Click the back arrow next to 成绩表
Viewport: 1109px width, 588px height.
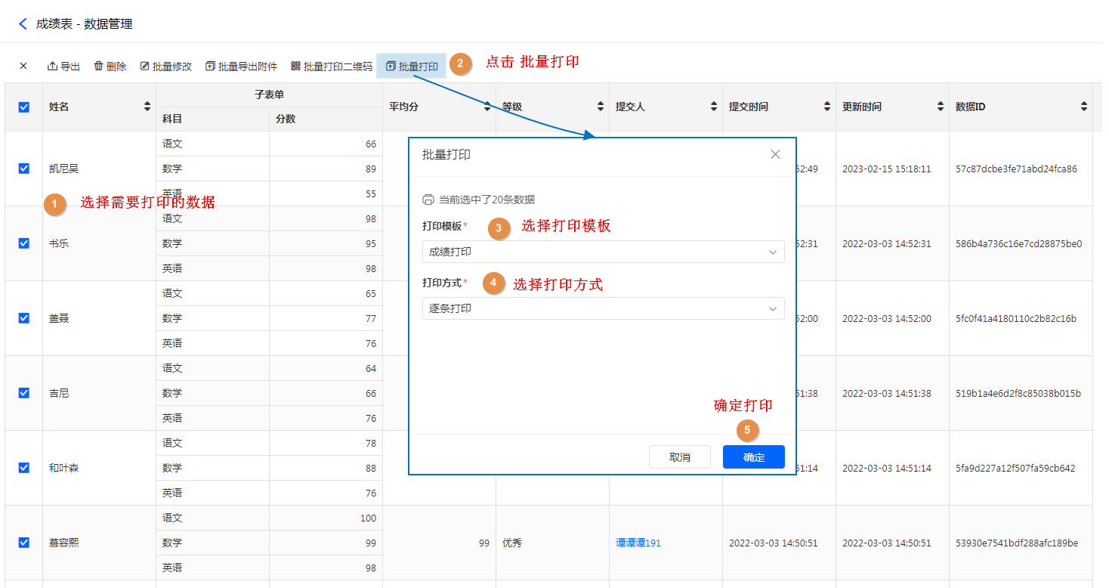pyautogui.click(x=23, y=24)
